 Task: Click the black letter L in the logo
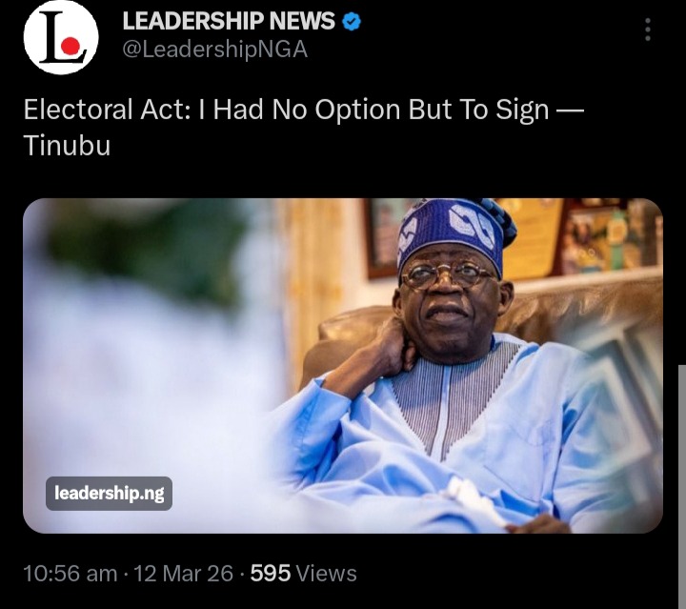tap(53, 36)
